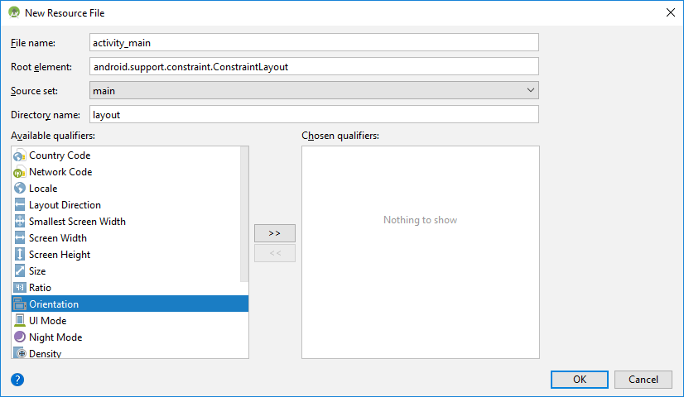
Task: Click the Network Code qualifier icon
Action: pos(20,172)
